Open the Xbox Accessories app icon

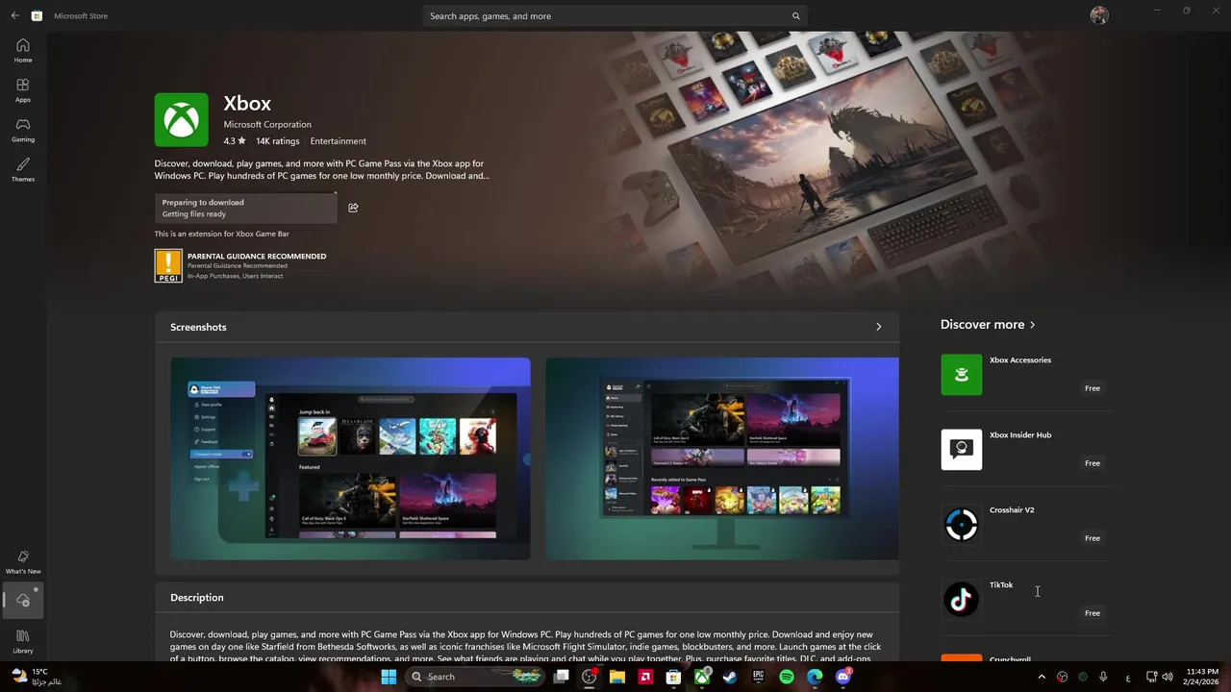pyautogui.click(x=962, y=375)
